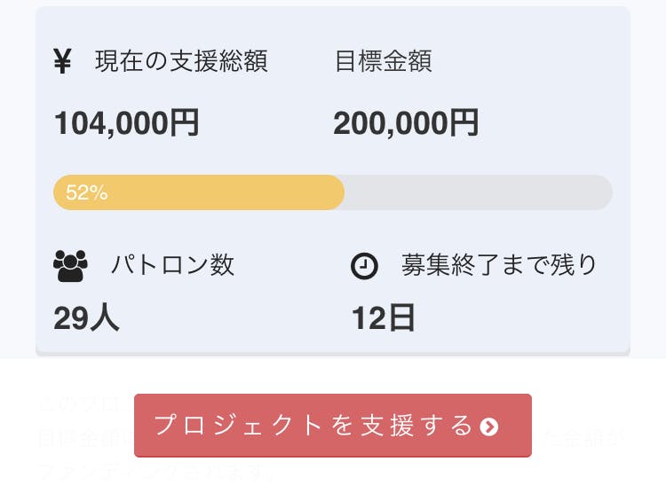
Task: Click the patrons group icon
Action: coord(71,265)
